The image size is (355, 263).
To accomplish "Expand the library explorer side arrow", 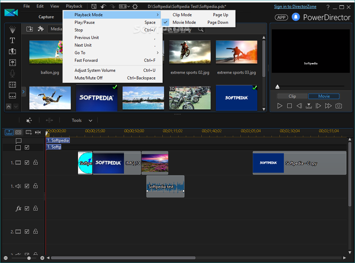I will tap(23, 92).
